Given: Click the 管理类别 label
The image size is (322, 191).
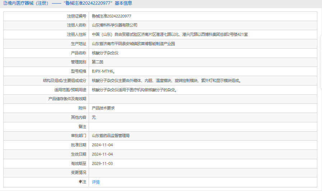Looking at the screenshot, I should [79, 62].
